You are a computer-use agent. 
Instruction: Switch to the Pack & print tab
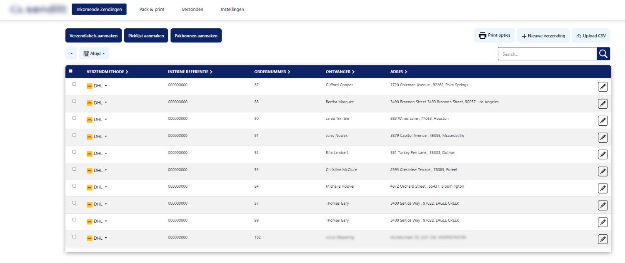click(x=152, y=10)
